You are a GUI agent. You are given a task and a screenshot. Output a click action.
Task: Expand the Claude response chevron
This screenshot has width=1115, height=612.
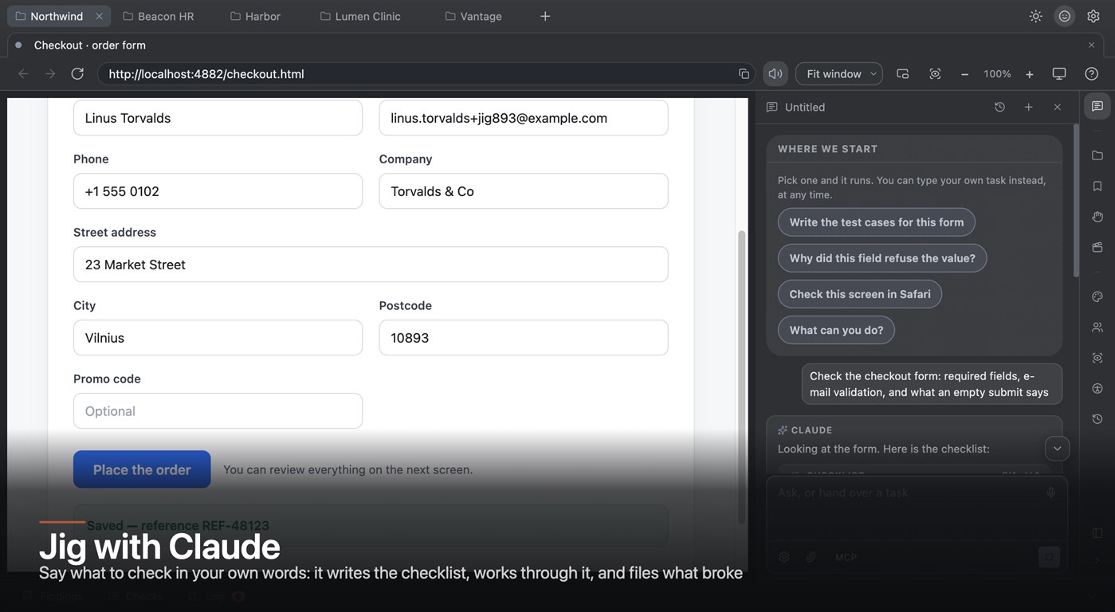point(1057,449)
